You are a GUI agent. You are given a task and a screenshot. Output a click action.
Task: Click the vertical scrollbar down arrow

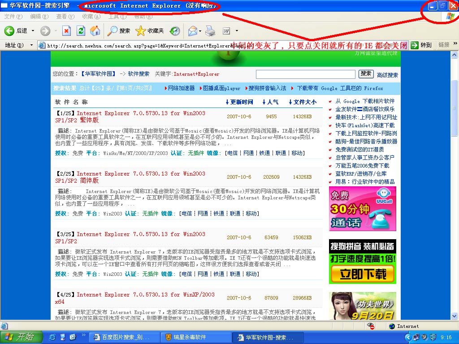pyautogui.click(x=455, y=316)
